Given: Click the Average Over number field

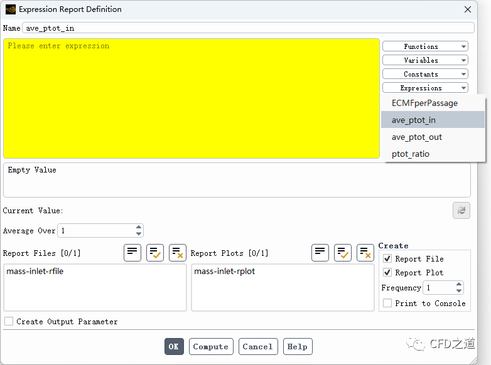Looking at the screenshot, I should 100,231.
